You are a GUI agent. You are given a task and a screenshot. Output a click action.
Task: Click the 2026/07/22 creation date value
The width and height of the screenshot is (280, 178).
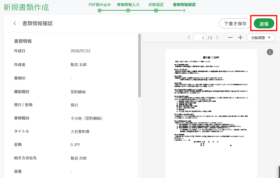click(80, 51)
